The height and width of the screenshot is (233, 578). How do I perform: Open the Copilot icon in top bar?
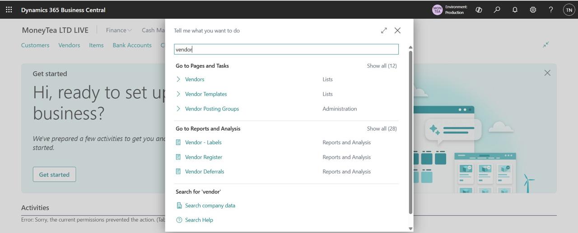point(479,9)
